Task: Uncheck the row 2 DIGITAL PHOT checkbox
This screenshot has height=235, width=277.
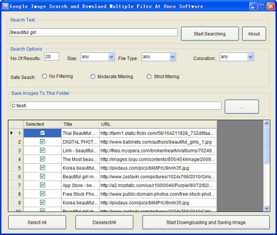Action: 43,142
